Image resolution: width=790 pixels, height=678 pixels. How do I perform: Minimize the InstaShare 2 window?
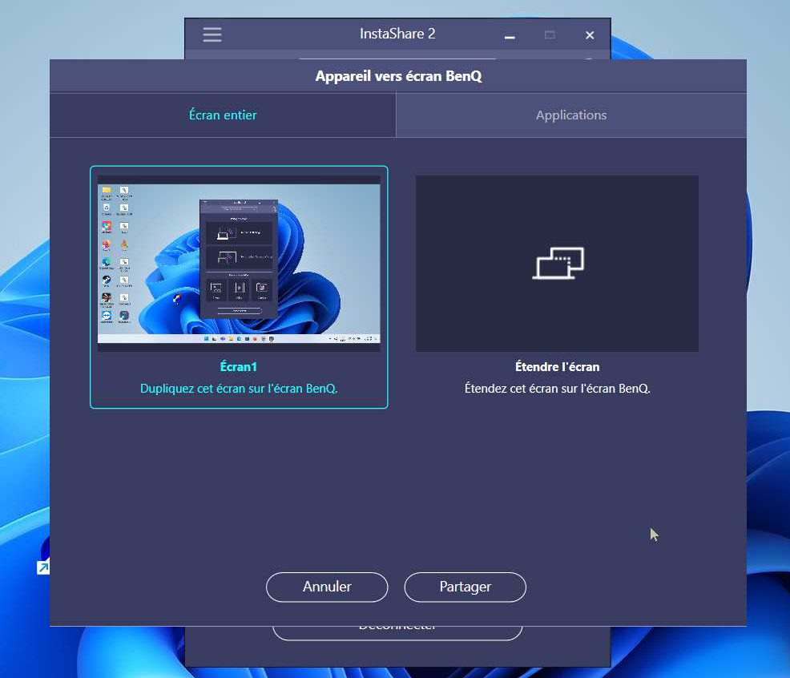click(509, 35)
